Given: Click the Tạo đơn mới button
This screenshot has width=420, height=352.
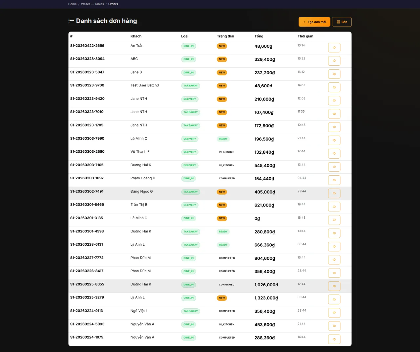Looking at the screenshot, I should pos(314,22).
